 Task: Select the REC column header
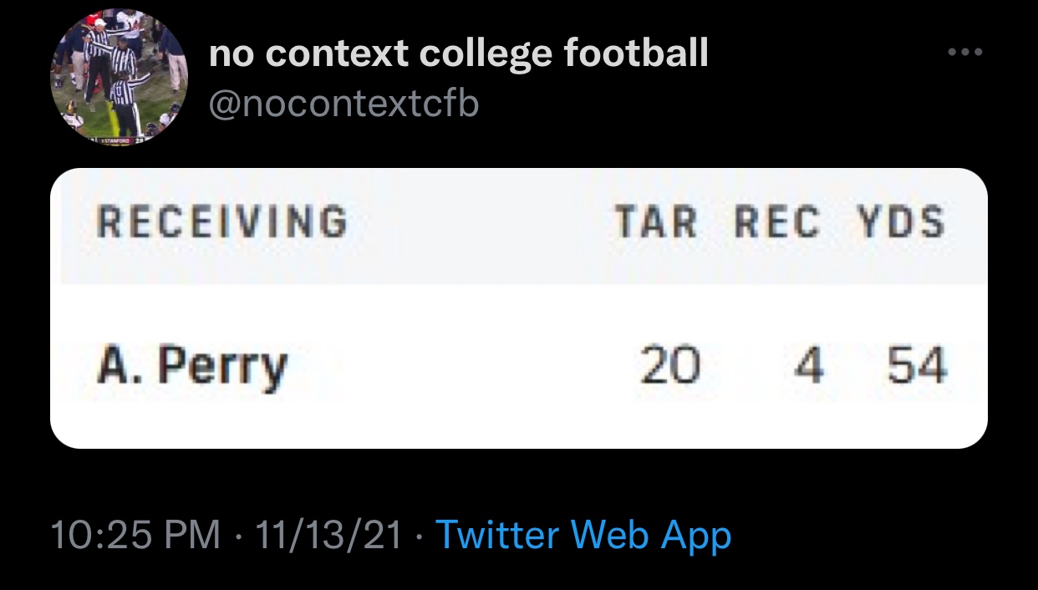[777, 222]
